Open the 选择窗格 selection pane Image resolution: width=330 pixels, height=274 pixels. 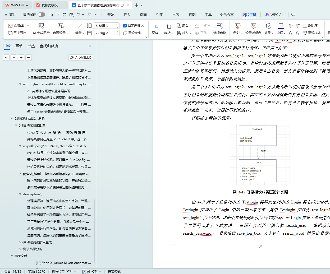tap(219, 26)
